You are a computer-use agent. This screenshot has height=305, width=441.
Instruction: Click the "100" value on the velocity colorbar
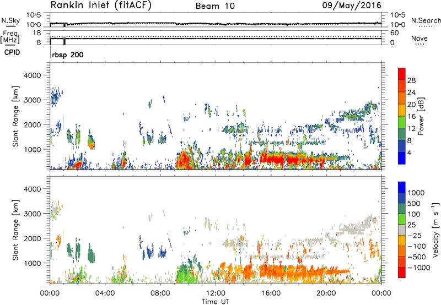point(413,214)
